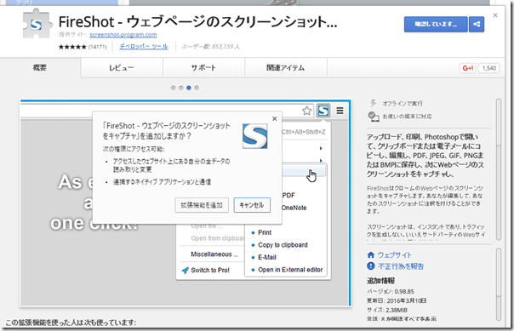Screen dimensions: 514x331
Task: Click the 1,540 share count
Action: click(489, 68)
